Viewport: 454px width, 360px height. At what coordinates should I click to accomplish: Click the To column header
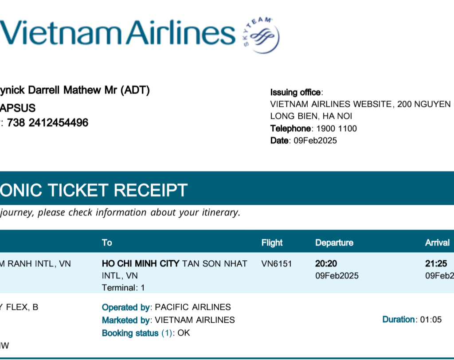click(107, 243)
